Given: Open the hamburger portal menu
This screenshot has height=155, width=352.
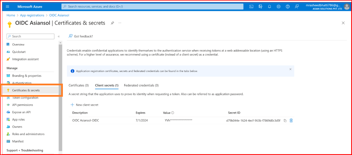Looking at the screenshot, I should coord(8,6).
